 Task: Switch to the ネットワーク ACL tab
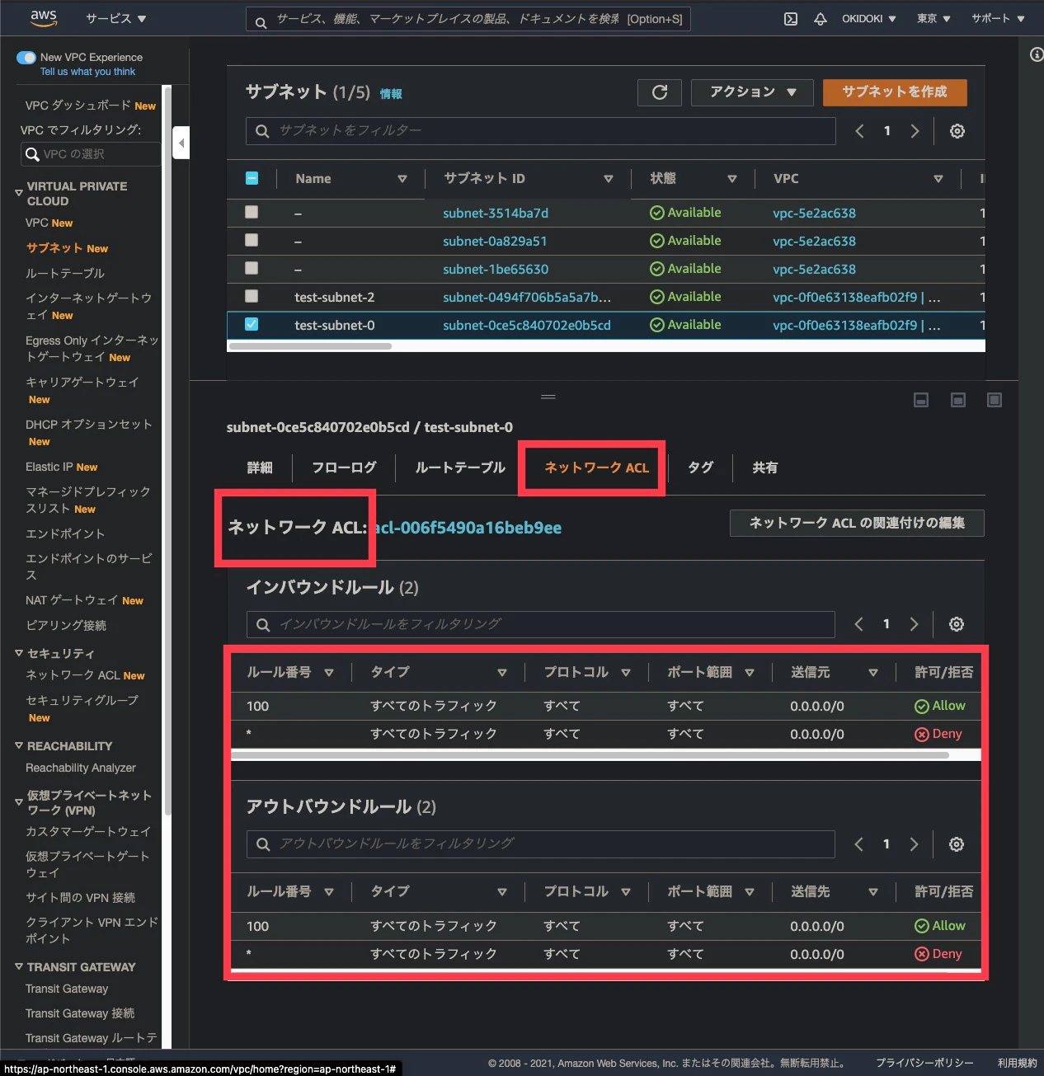[596, 468]
